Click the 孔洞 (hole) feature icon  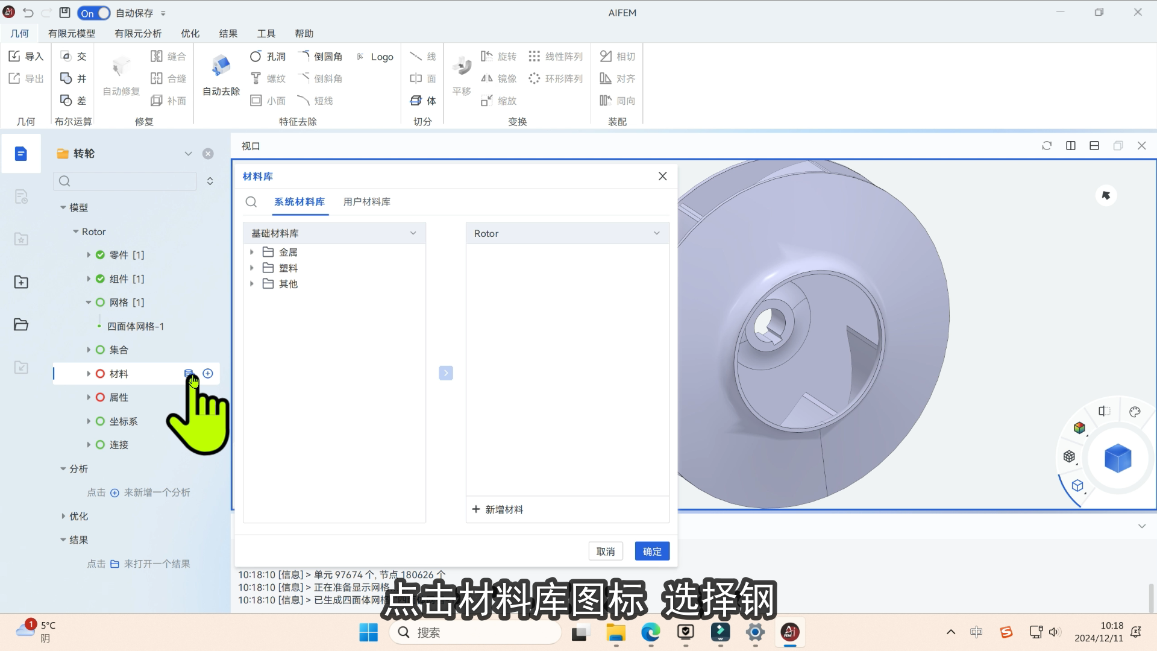[x=255, y=55]
